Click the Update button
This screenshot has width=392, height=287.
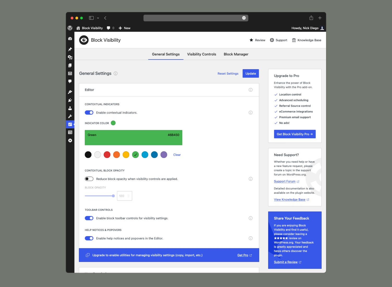(250, 74)
